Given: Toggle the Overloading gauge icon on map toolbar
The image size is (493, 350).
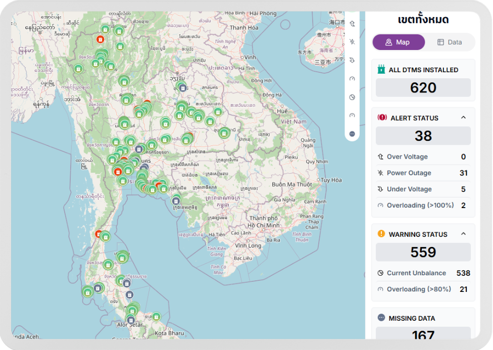Looking at the screenshot, I should click(x=352, y=79).
